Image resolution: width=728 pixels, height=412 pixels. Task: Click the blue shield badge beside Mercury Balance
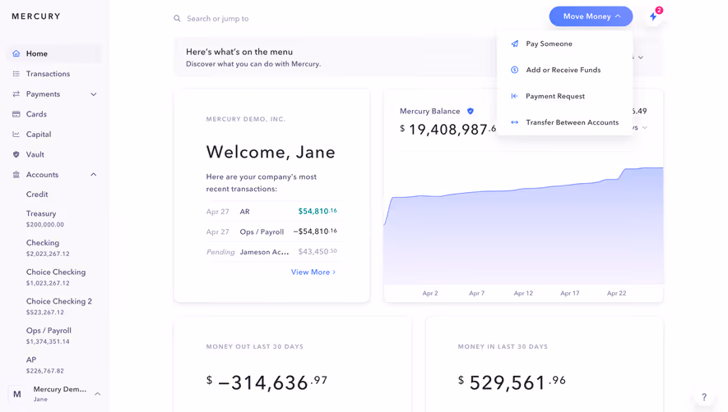point(471,112)
